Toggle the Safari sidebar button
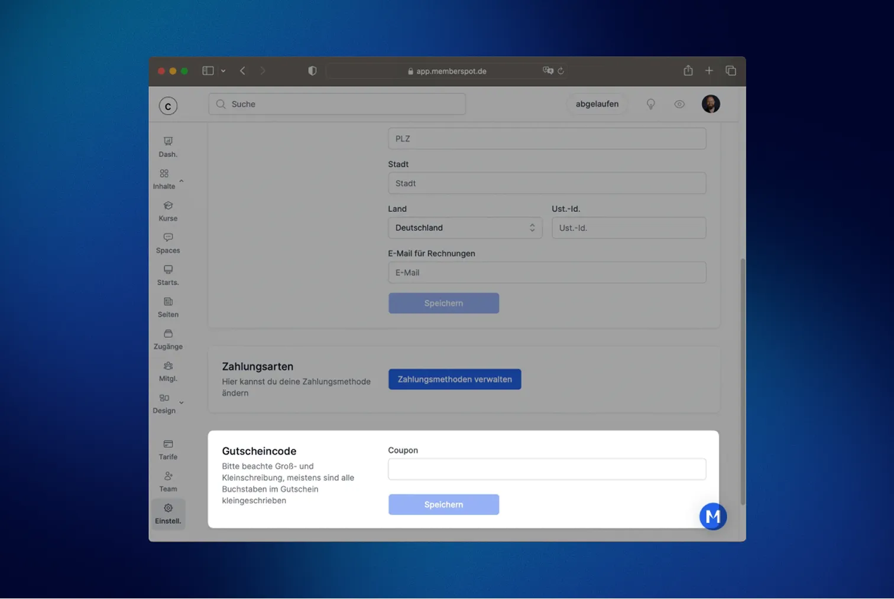 [x=208, y=71]
